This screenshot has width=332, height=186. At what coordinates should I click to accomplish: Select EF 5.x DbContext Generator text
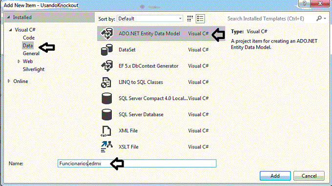coord(148,66)
